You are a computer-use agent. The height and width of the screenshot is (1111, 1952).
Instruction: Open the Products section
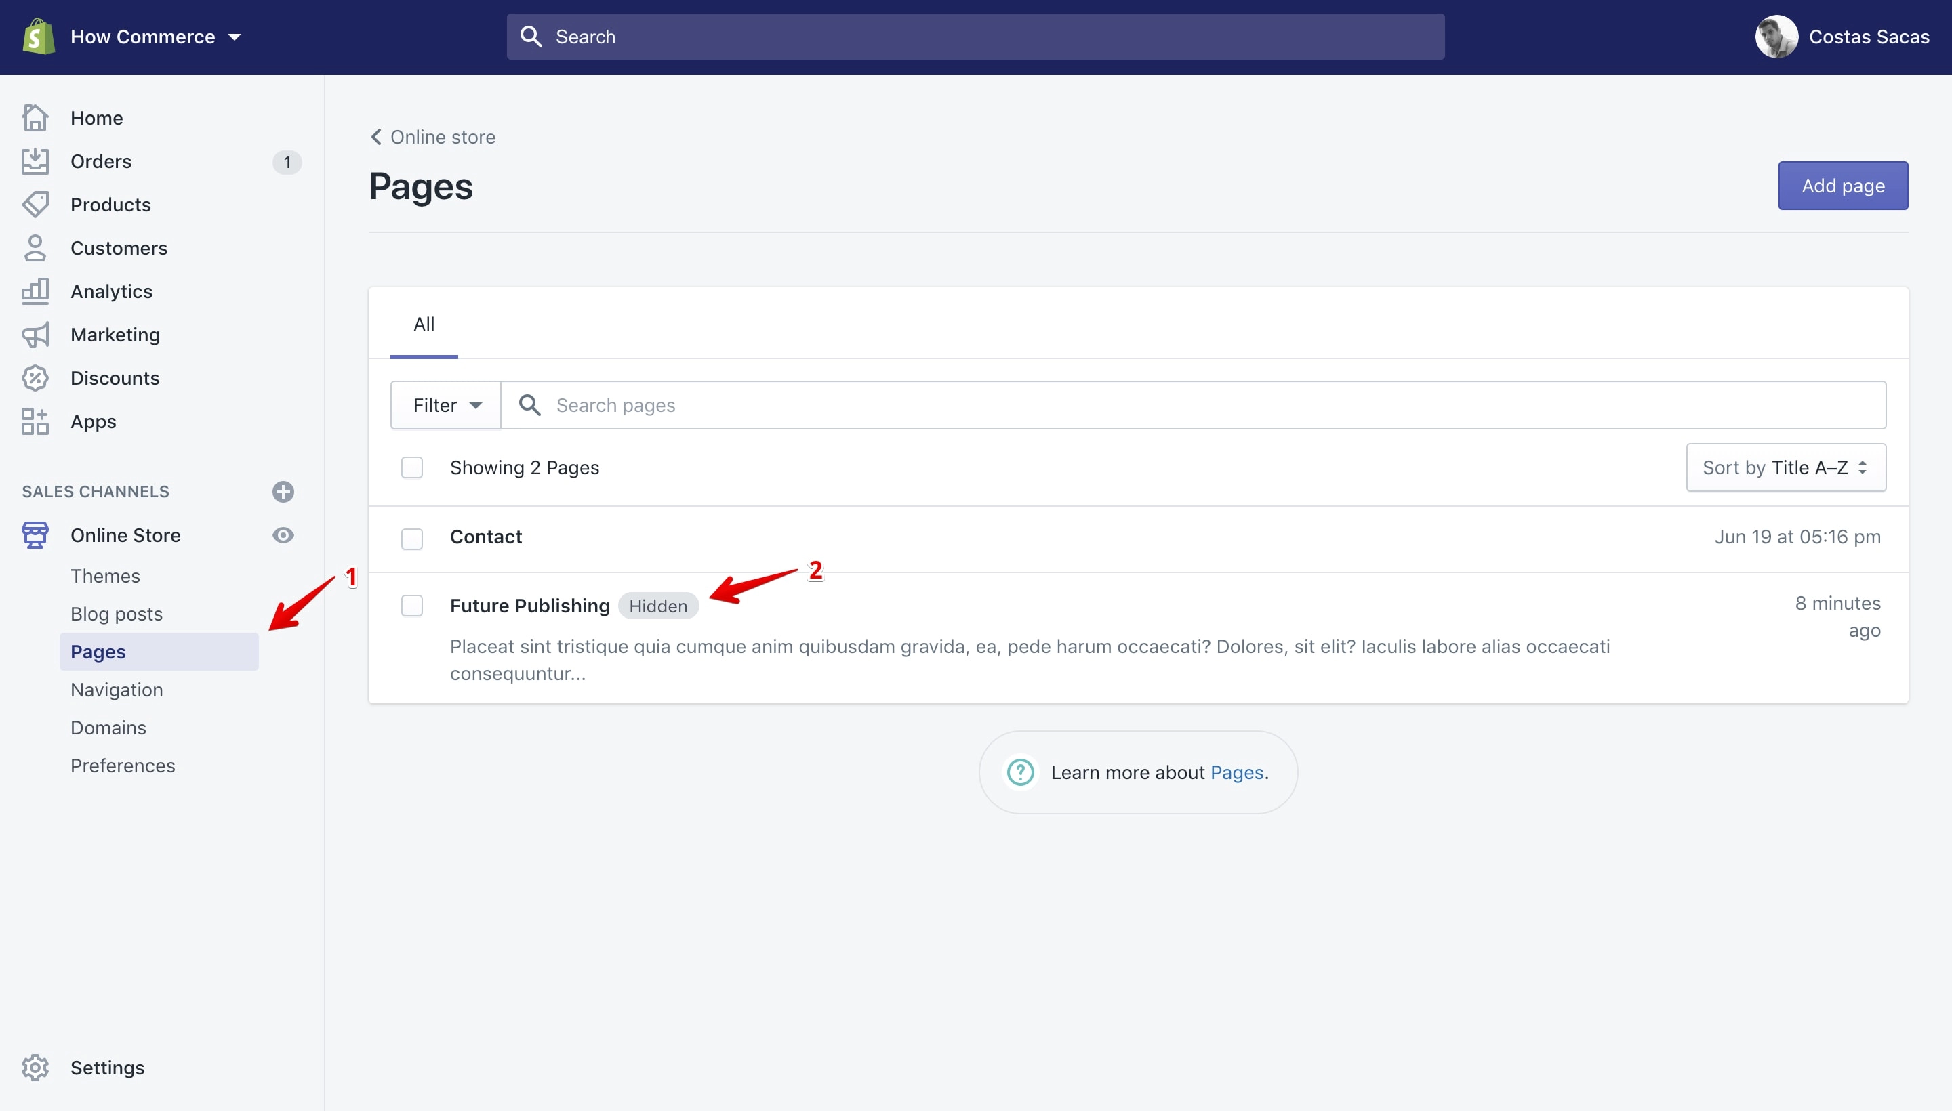[x=110, y=205]
